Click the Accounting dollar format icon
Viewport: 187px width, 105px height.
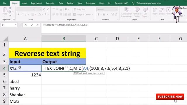98,15
